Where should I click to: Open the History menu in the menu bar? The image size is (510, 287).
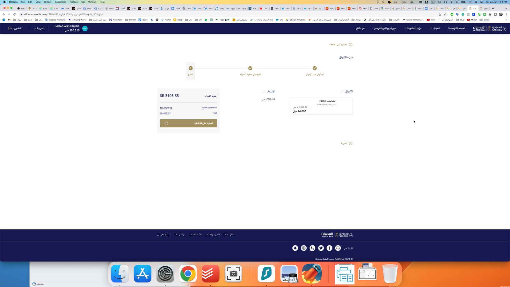[47, 2]
